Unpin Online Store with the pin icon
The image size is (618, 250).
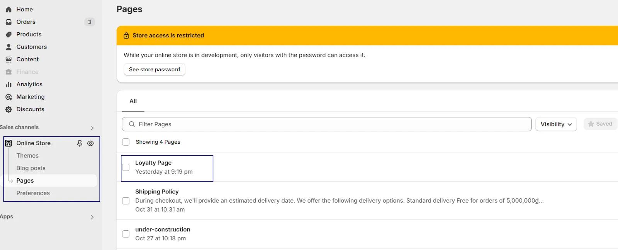(80, 143)
